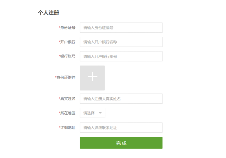The width and height of the screenshot is (226, 158).
Task: Click the 个人注册 page heading
Action: click(49, 13)
